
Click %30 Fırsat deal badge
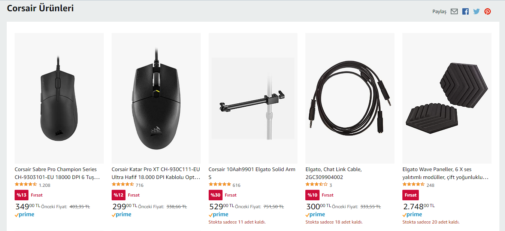coord(215,195)
